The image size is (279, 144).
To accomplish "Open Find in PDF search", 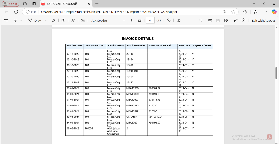I will click(x=200, y=20).
